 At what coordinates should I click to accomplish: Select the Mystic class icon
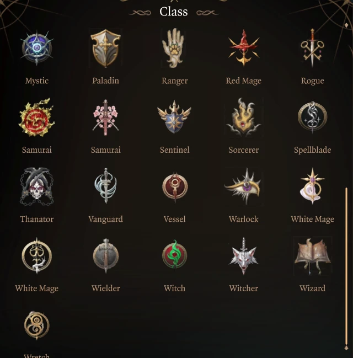[37, 48]
